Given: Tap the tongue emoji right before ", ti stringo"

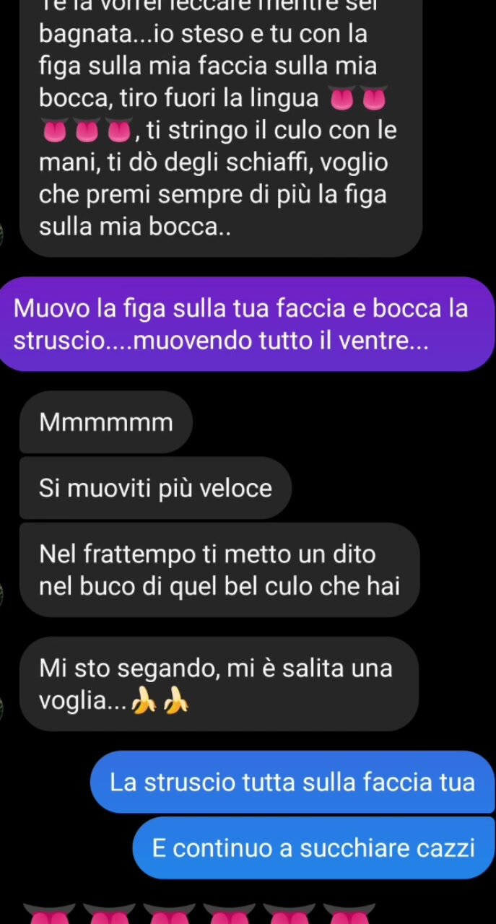Looking at the screenshot, I should tap(120, 131).
